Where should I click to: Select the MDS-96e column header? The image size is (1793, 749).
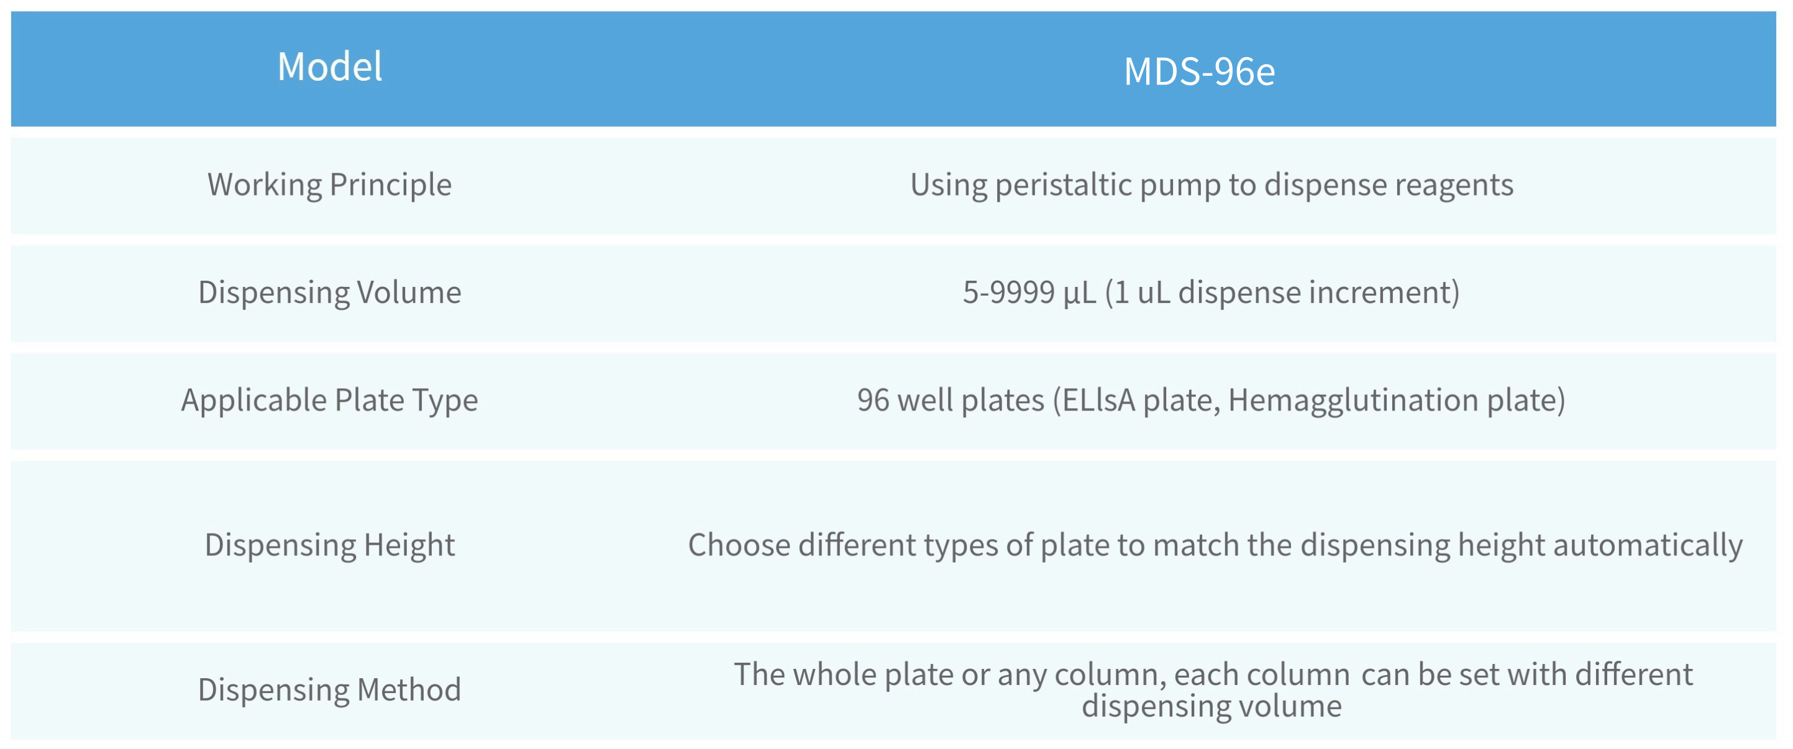(1199, 71)
